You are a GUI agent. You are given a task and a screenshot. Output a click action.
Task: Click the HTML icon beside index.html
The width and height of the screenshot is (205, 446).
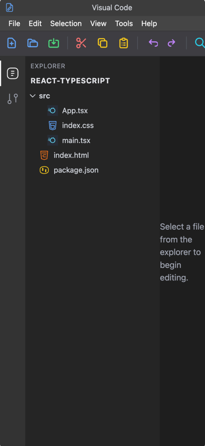(x=44, y=155)
